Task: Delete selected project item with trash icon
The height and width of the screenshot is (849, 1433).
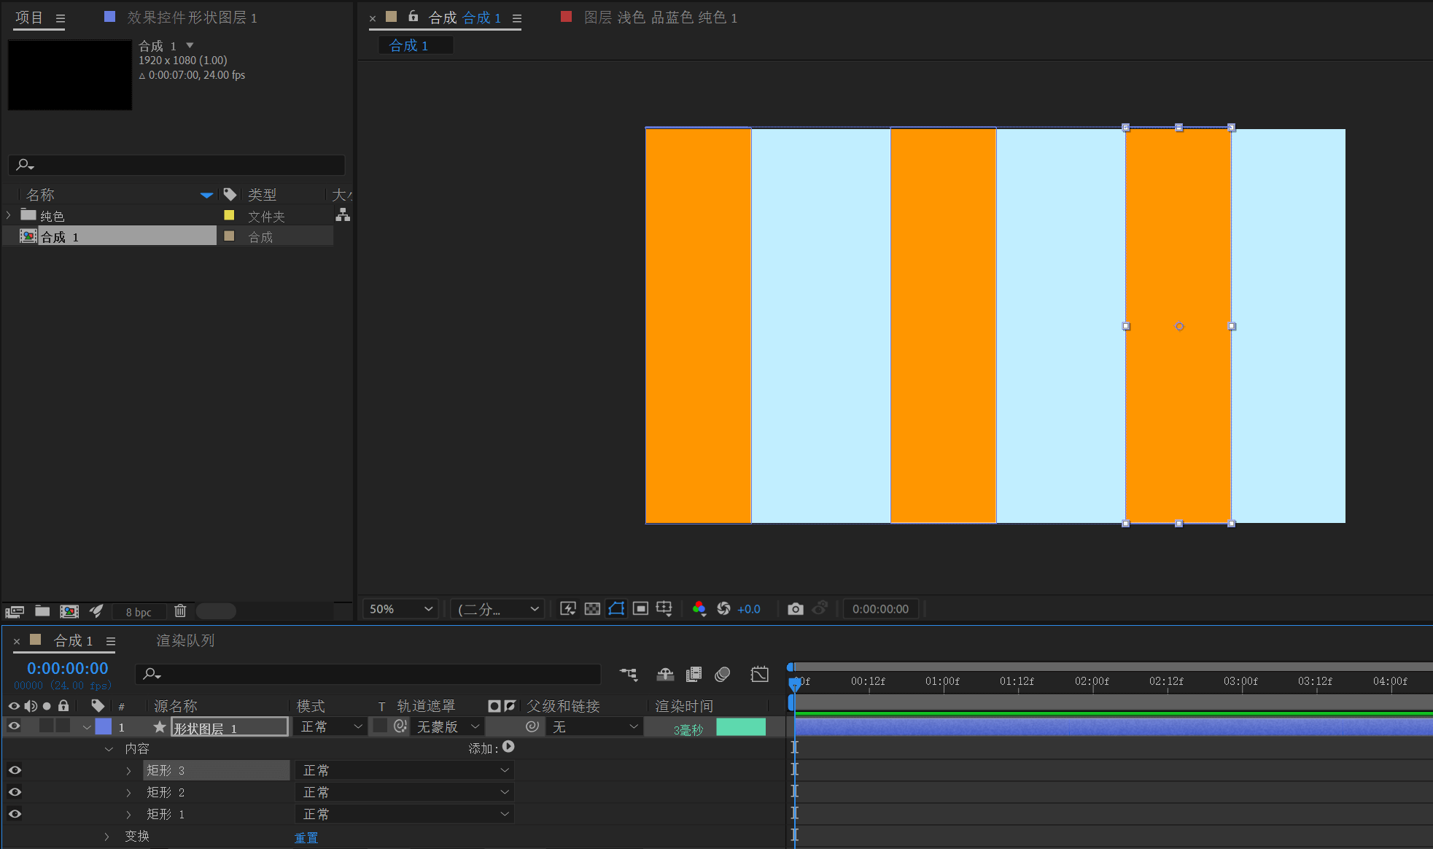Action: [x=180, y=611]
